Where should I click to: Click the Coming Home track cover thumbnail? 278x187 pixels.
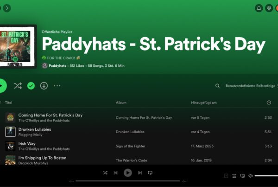pyautogui.click(x=10, y=117)
